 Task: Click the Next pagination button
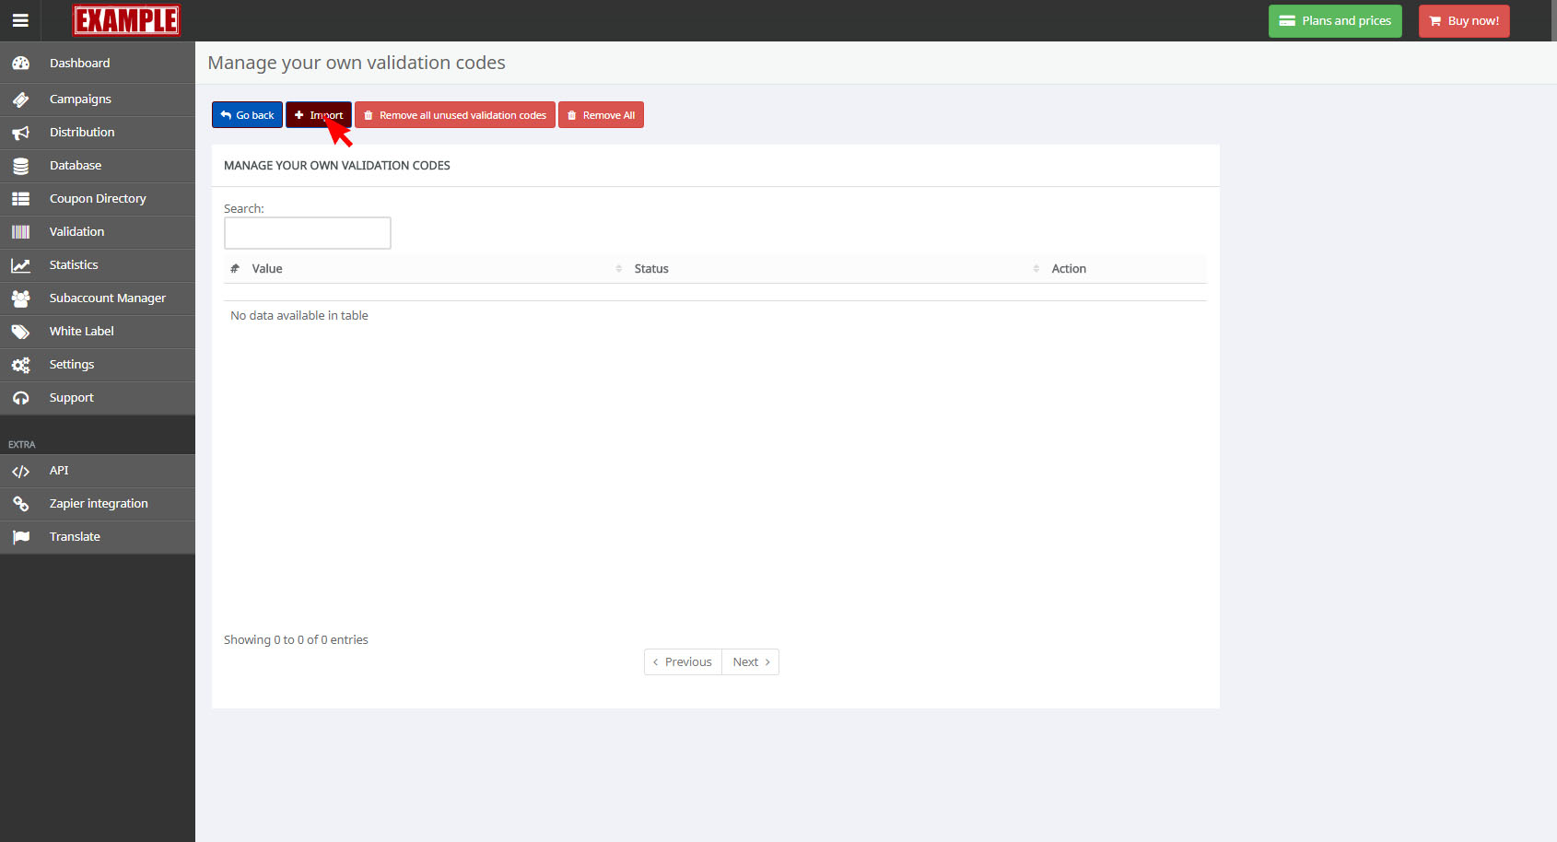point(750,662)
